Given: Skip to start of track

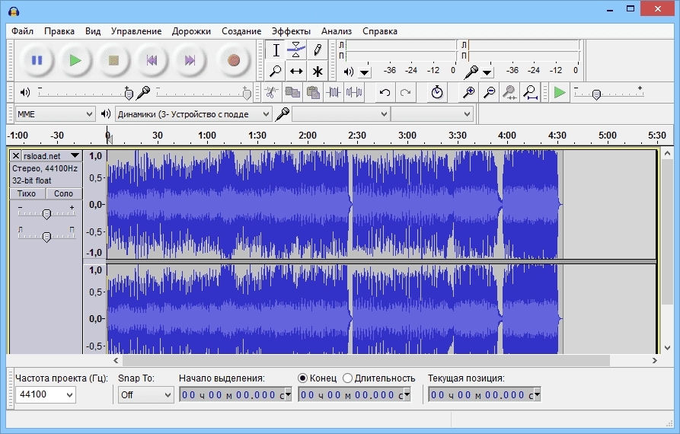Looking at the screenshot, I should pos(152,60).
